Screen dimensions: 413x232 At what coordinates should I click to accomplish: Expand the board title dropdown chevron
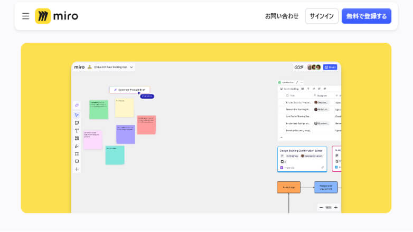click(132, 67)
